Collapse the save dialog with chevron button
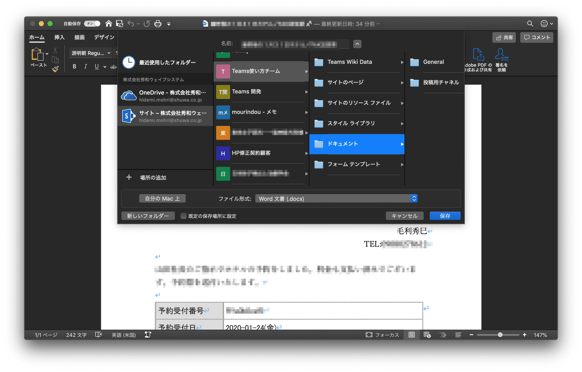582x372 pixels. [357, 44]
